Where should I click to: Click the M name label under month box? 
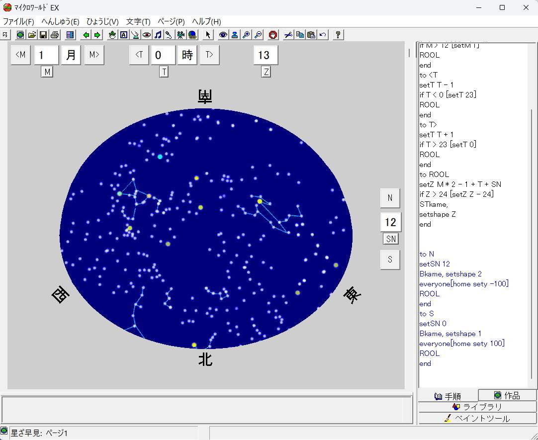pyautogui.click(x=47, y=72)
